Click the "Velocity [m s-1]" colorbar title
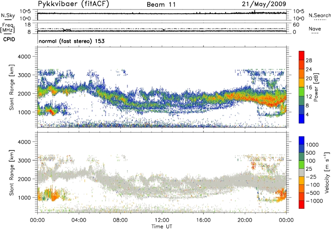 (x=327, y=172)
